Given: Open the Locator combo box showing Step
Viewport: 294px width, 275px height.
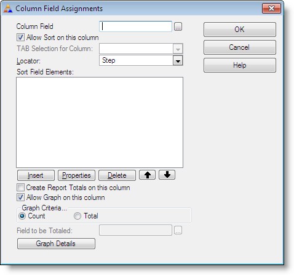Looking at the screenshot, I should coord(141,60).
